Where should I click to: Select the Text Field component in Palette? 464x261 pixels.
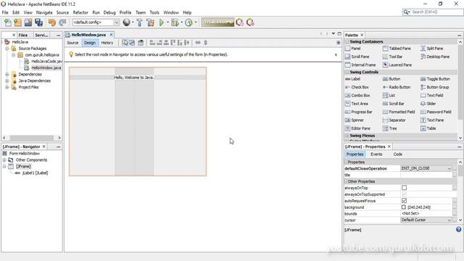(432, 96)
